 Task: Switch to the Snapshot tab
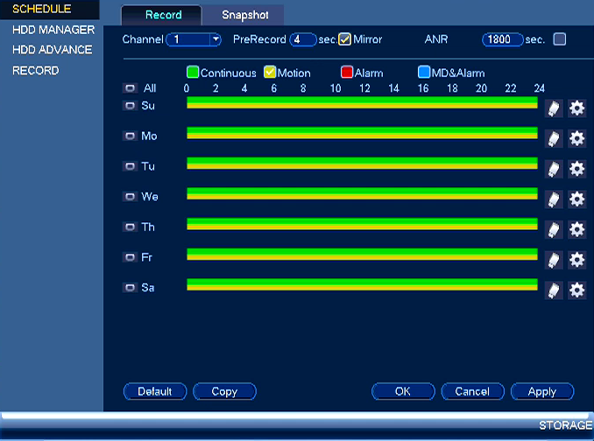pyautogui.click(x=244, y=15)
